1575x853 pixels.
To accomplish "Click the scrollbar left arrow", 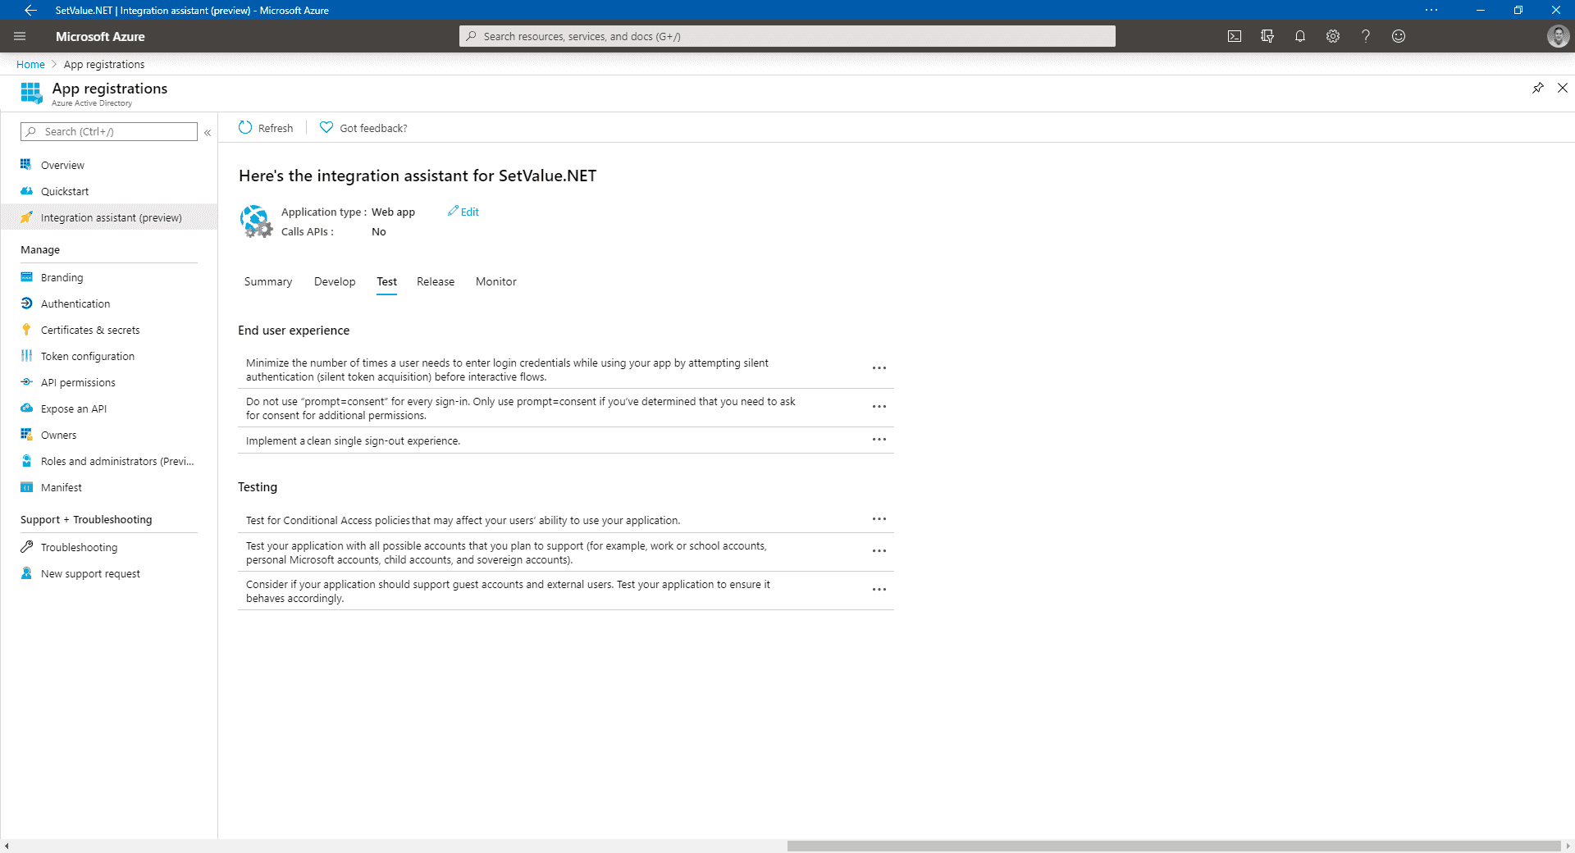I will (7, 846).
